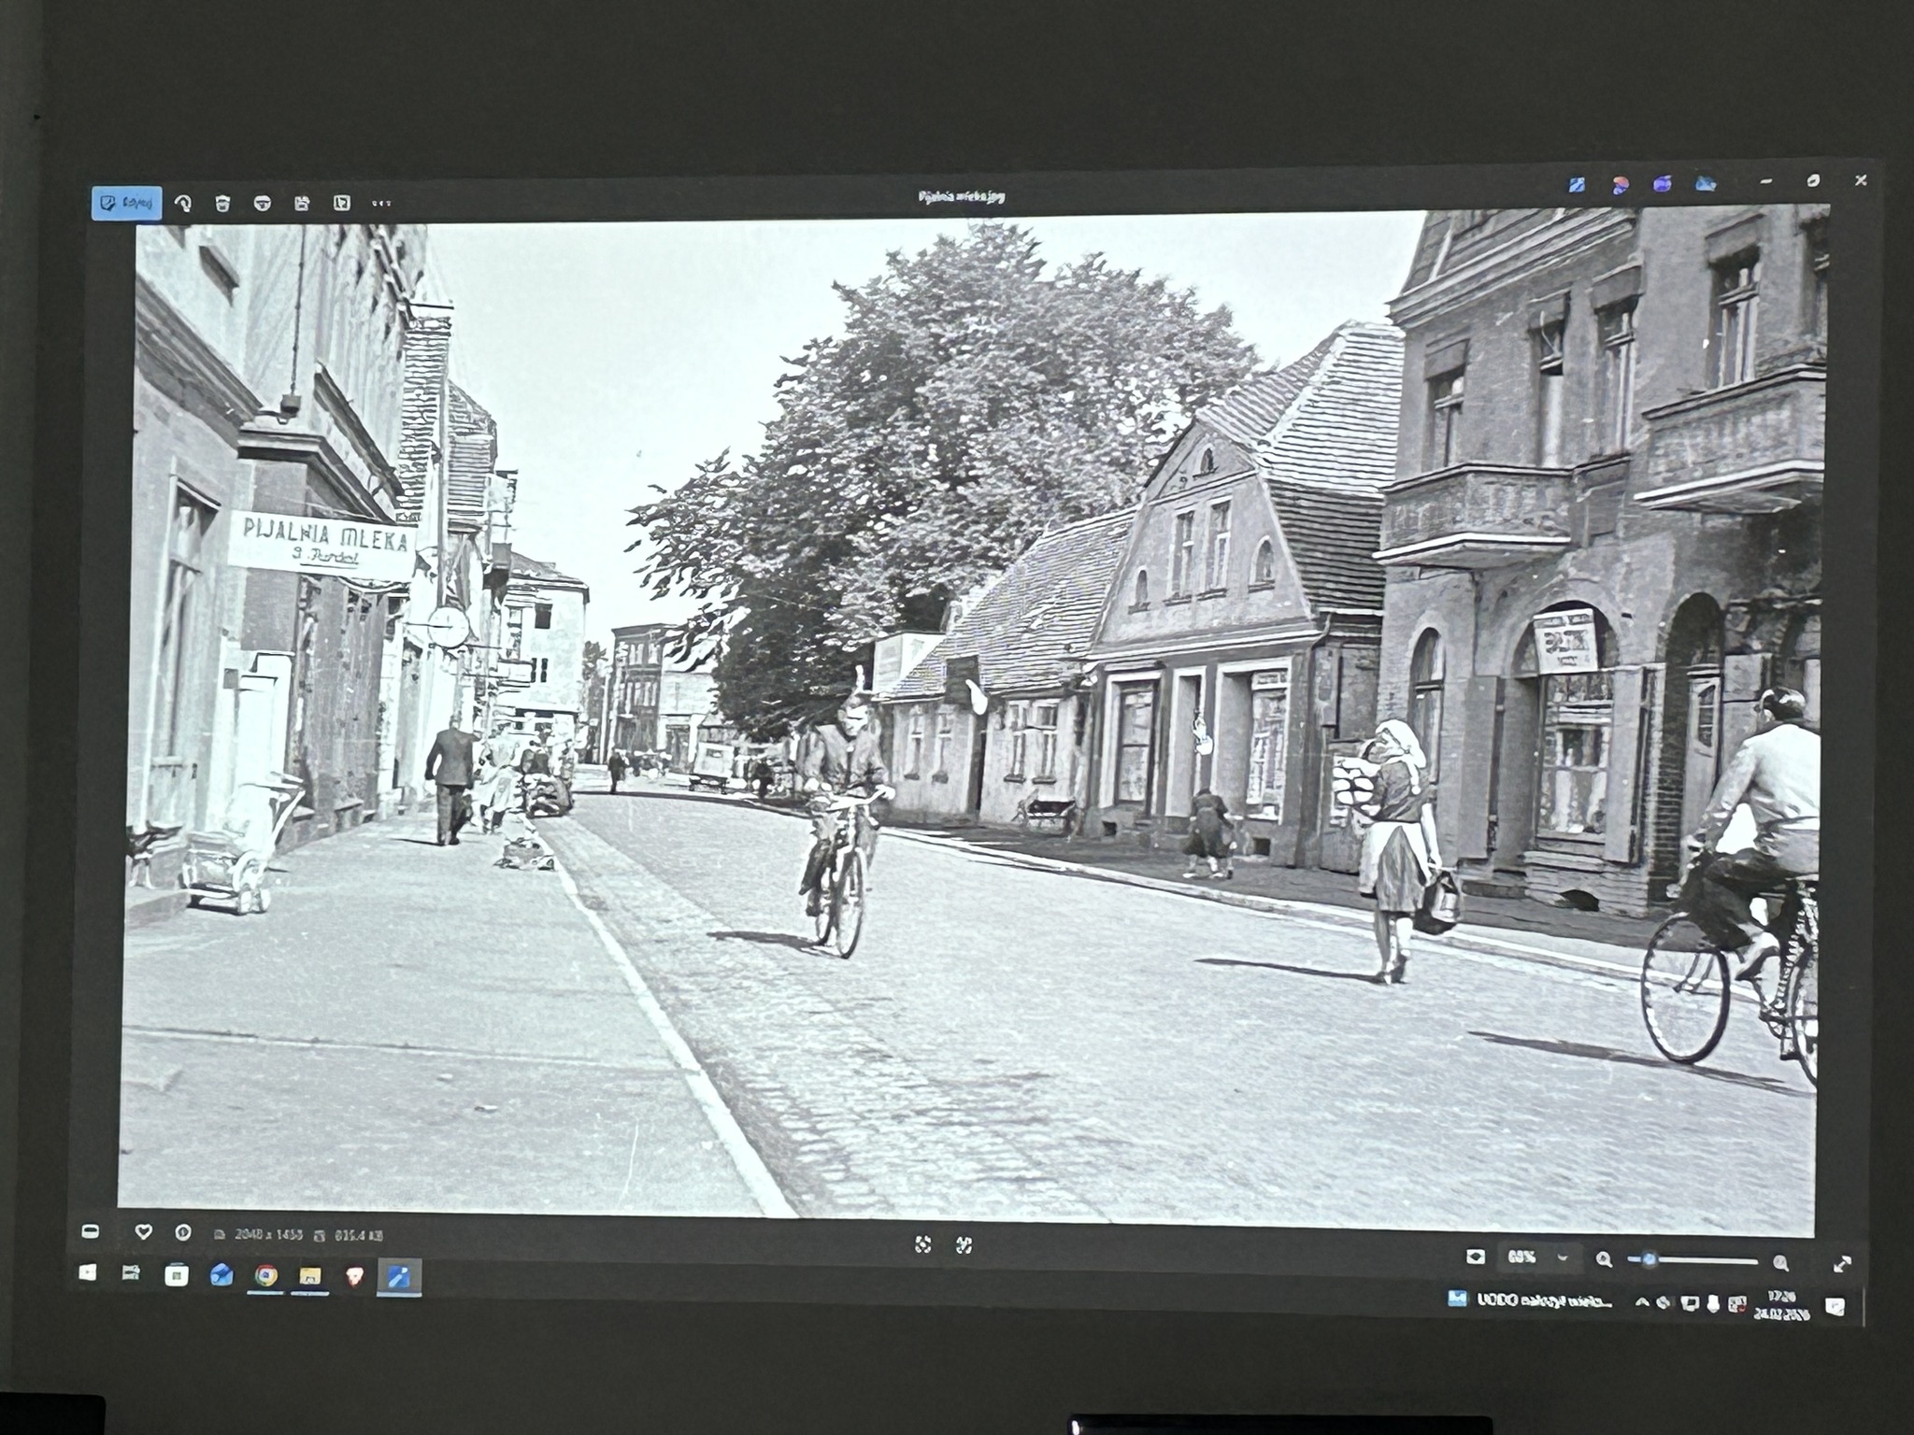Click the zoom-out magnifier icon

(x=1604, y=1259)
